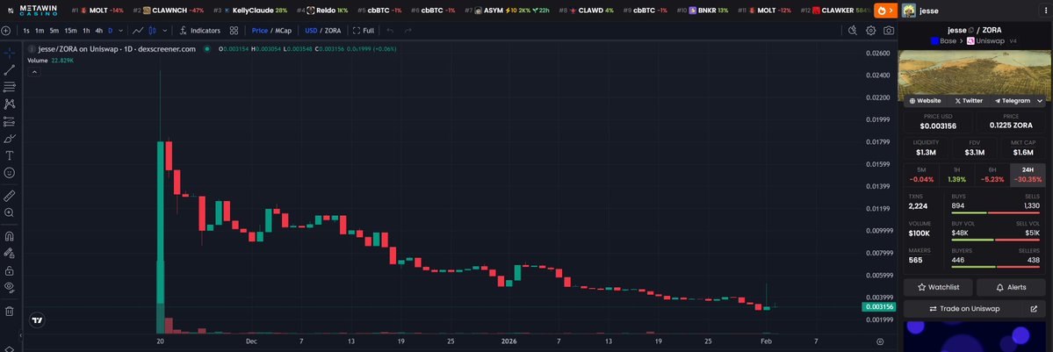The height and width of the screenshot is (352, 1053).
Task: Select the 6H price change tab
Action: point(992,175)
